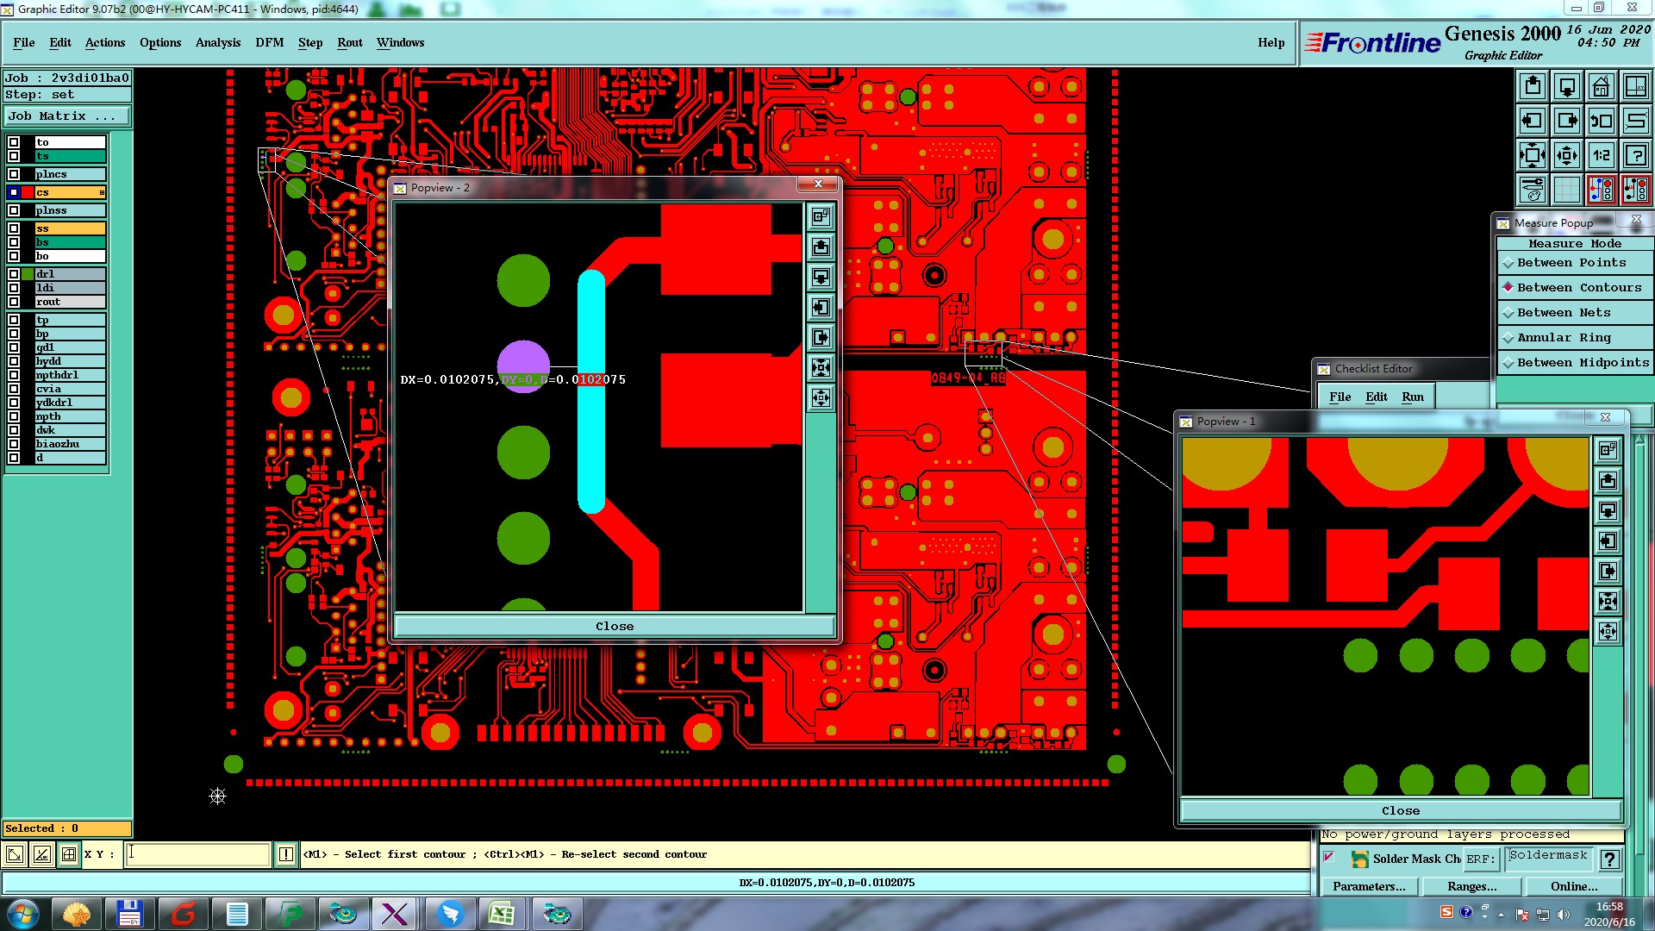1655x931 pixels.
Task: Open the tools and palette settings icon
Action: pyautogui.click(x=1532, y=189)
